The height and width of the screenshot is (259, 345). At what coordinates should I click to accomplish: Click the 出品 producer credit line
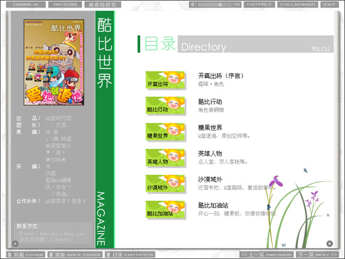[43, 118]
